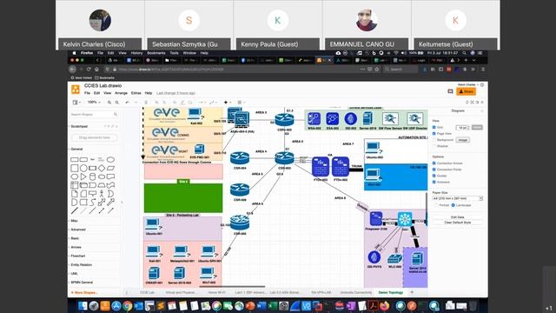Click the undo arrow in toolbar
The height and width of the screenshot is (313, 556).
[x=127, y=103]
